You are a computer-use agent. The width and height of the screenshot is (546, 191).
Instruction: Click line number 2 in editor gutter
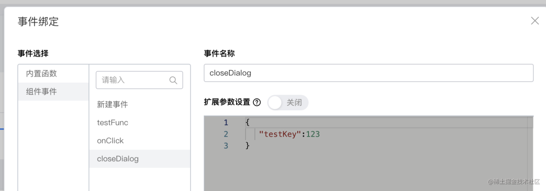[x=226, y=134]
